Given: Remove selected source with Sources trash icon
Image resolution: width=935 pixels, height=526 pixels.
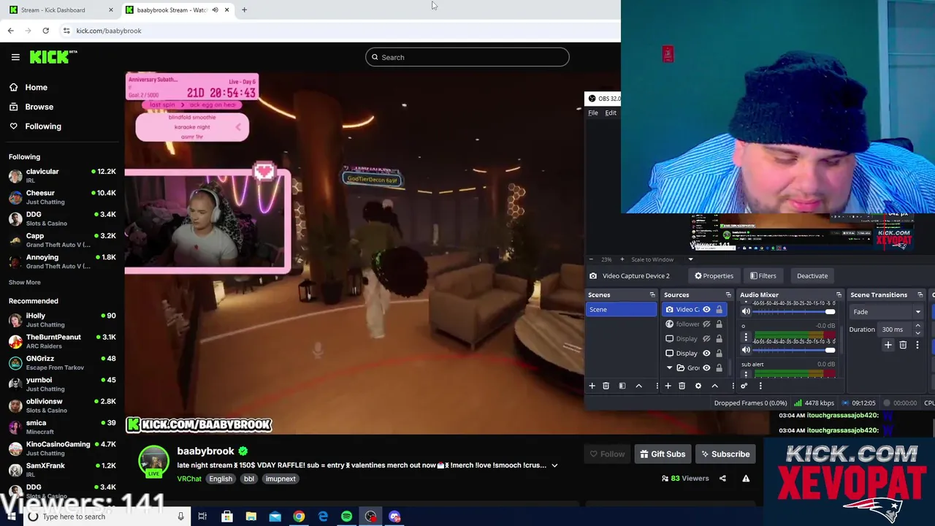Looking at the screenshot, I should pyautogui.click(x=682, y=386).
